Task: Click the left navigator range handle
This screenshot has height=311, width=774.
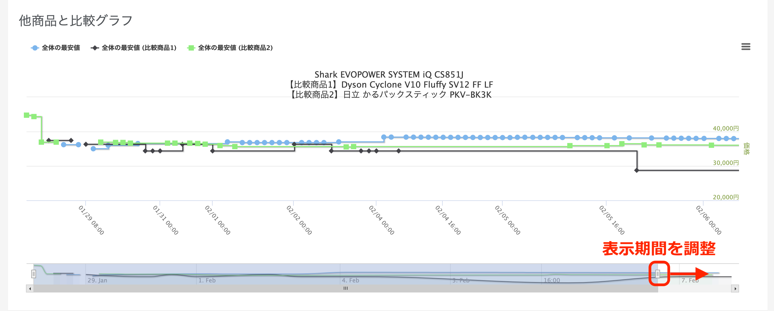Action: tap(34, 274)
